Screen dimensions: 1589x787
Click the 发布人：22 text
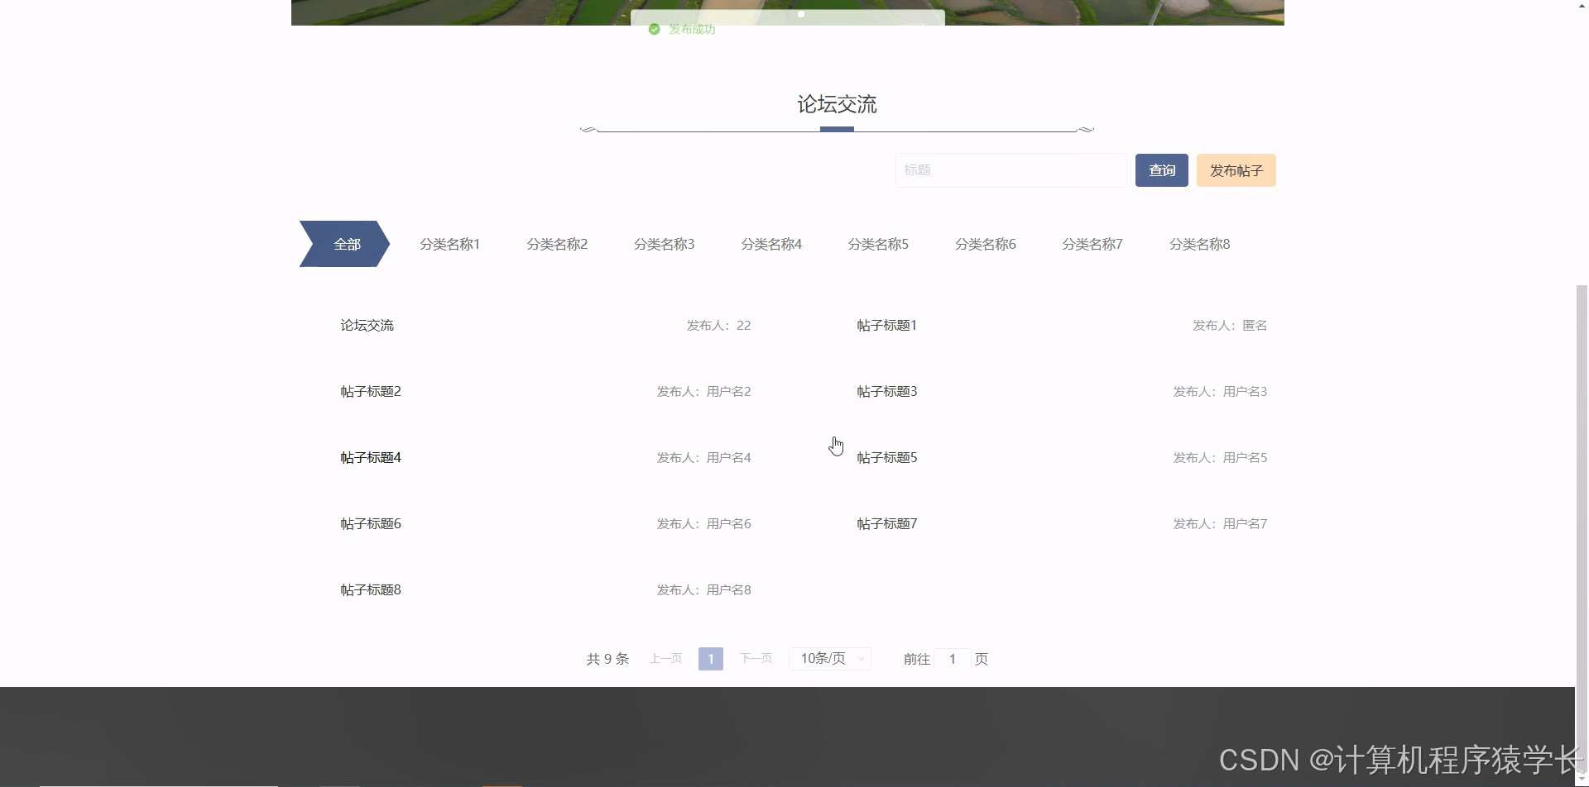[718, 326]
